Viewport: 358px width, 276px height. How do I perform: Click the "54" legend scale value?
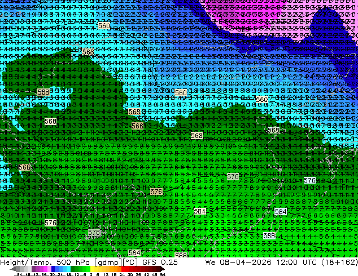click(162, 274)
